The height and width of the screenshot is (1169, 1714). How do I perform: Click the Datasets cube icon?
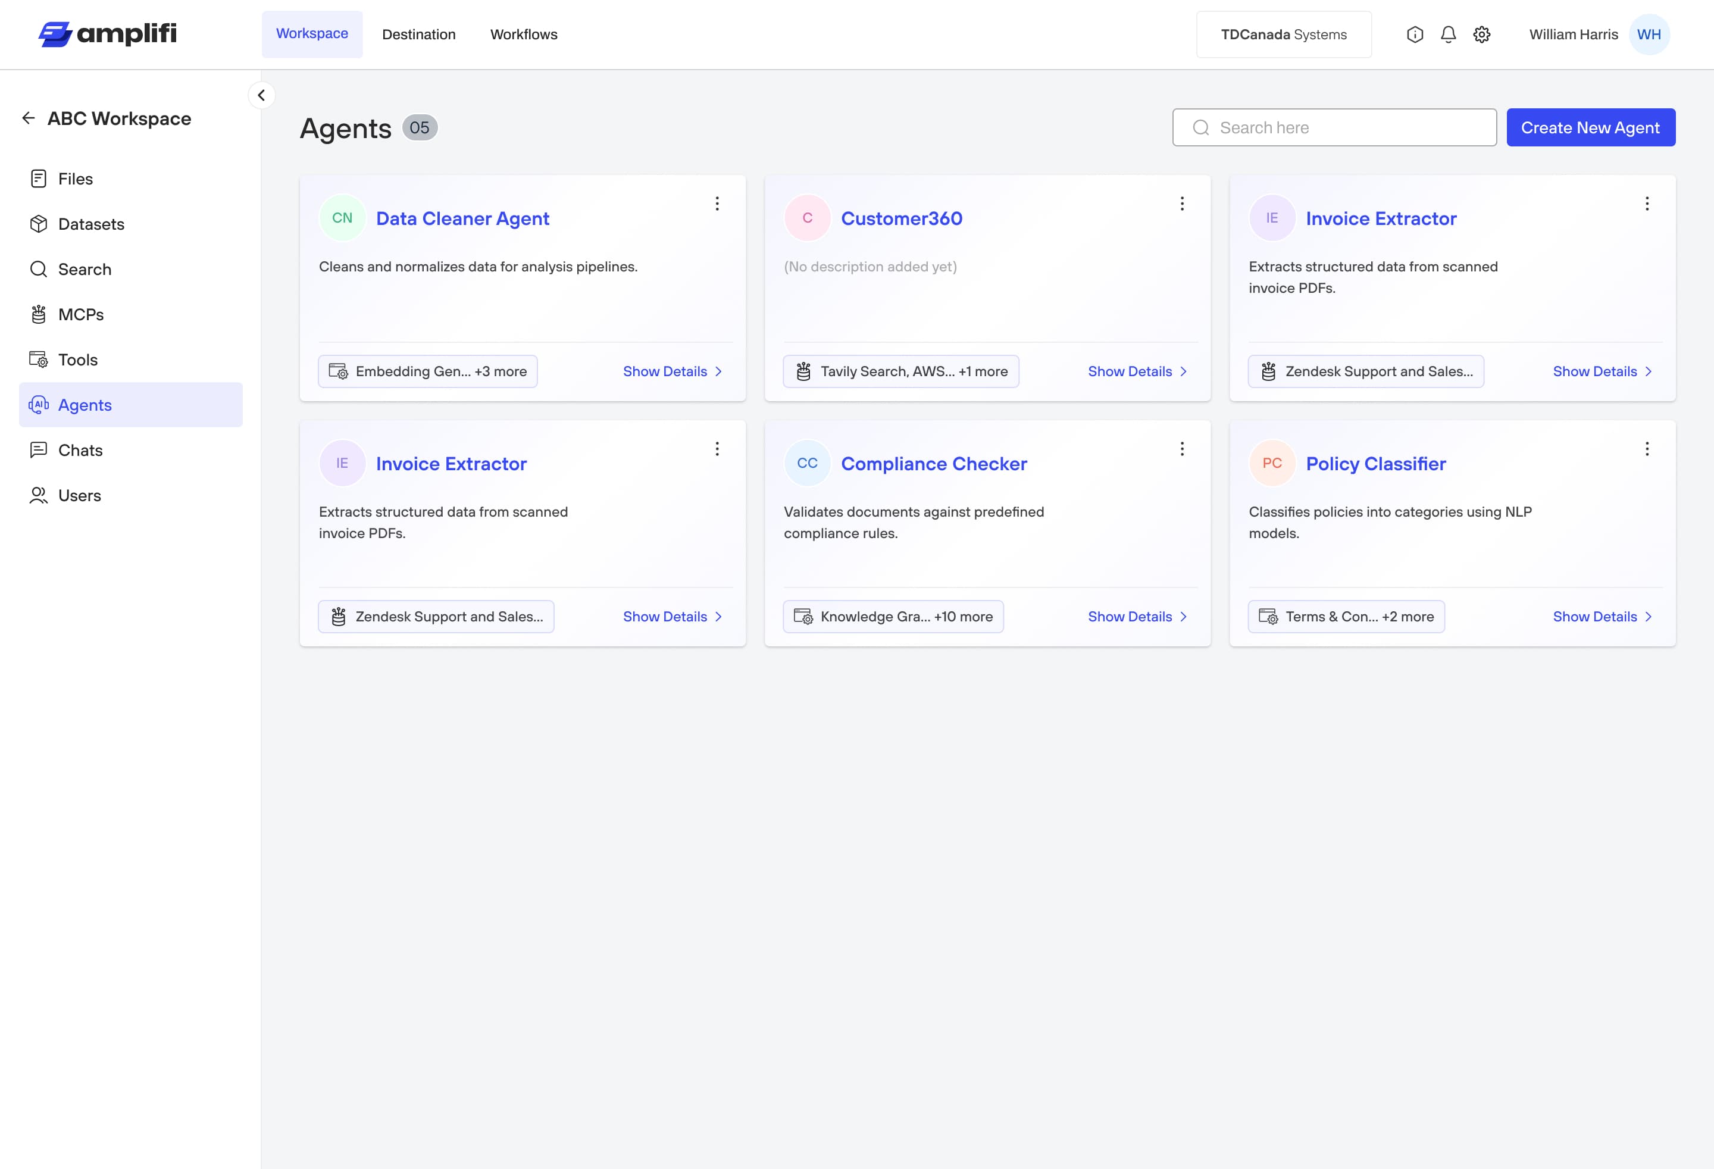click(38, 224)
